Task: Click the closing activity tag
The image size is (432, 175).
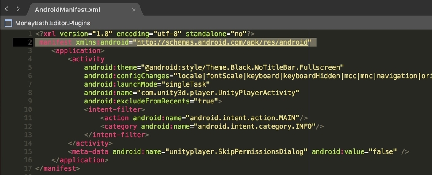Action: coord(90,143)
